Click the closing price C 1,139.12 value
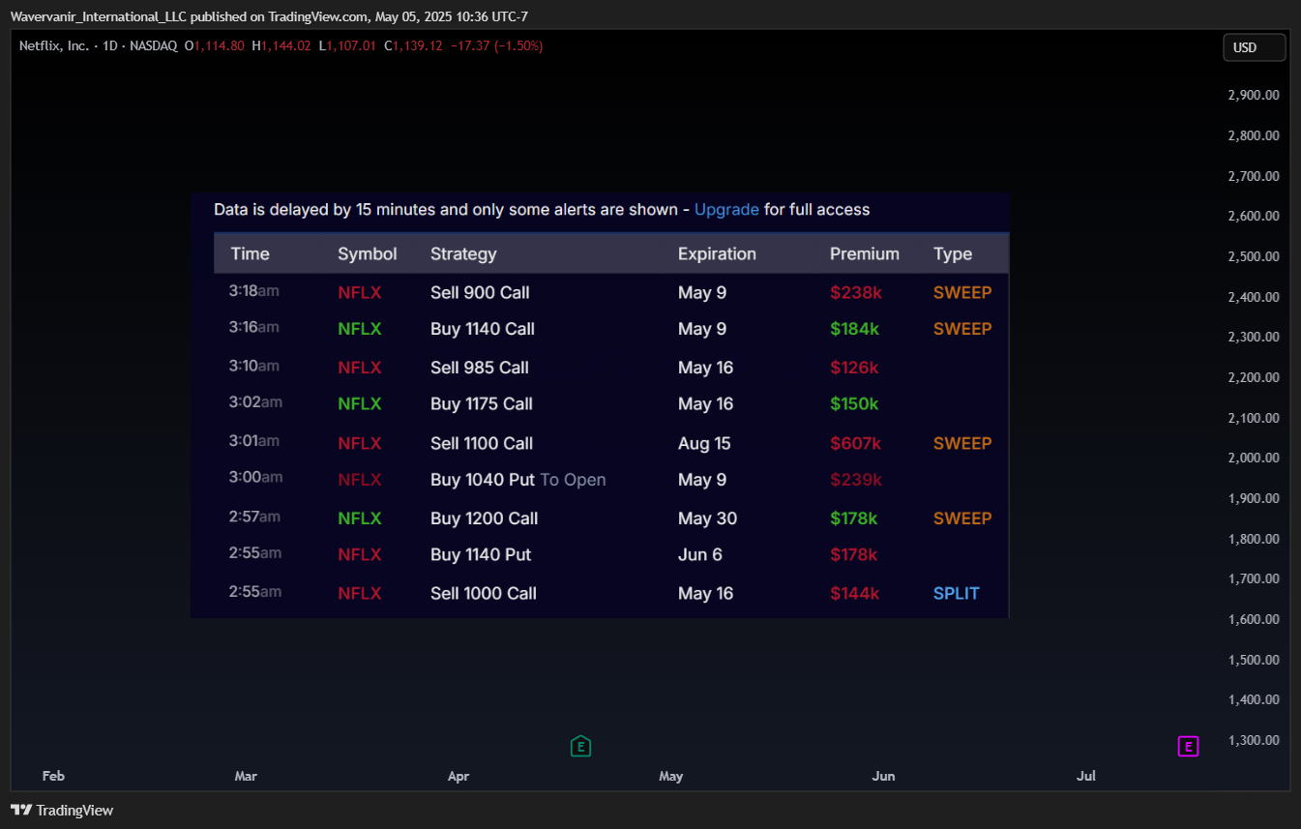This screenshot has height=829, width=1301. point(413,45)
